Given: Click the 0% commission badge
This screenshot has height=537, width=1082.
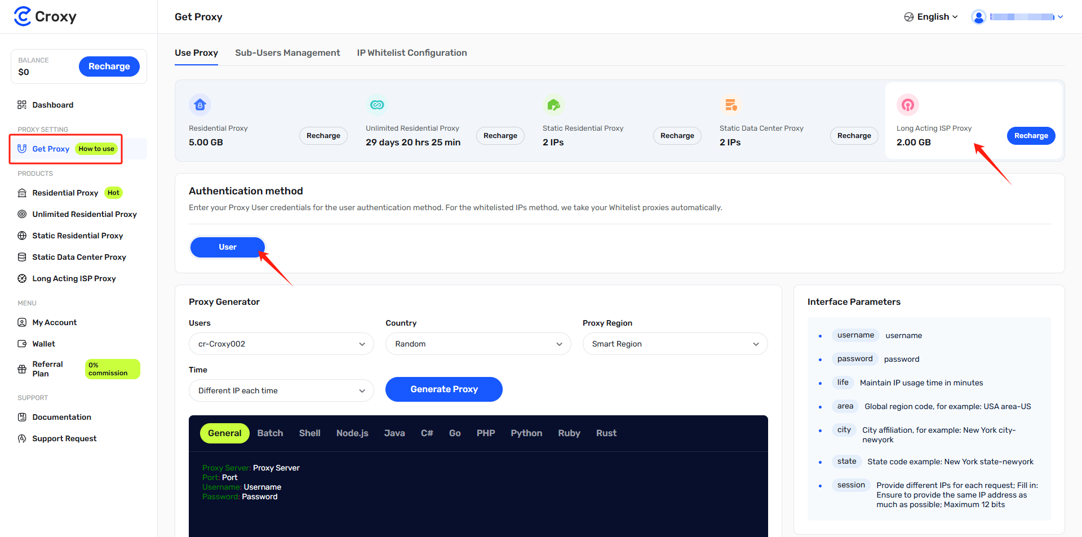Looking at the screenshot, I should (x=113, y=369).
